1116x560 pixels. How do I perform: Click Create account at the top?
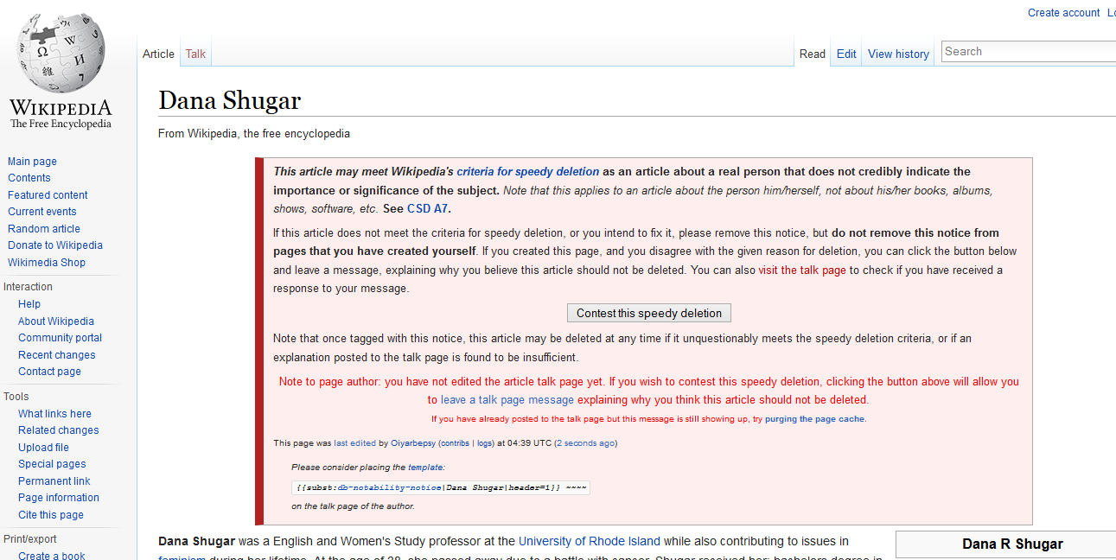tap(1063, 12)
